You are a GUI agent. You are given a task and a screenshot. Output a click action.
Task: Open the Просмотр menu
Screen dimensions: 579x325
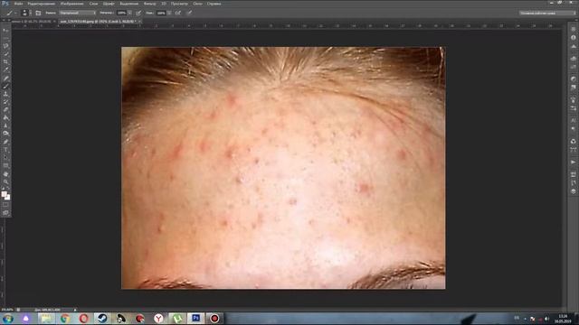pyautogui.click(x=179, y=4)
